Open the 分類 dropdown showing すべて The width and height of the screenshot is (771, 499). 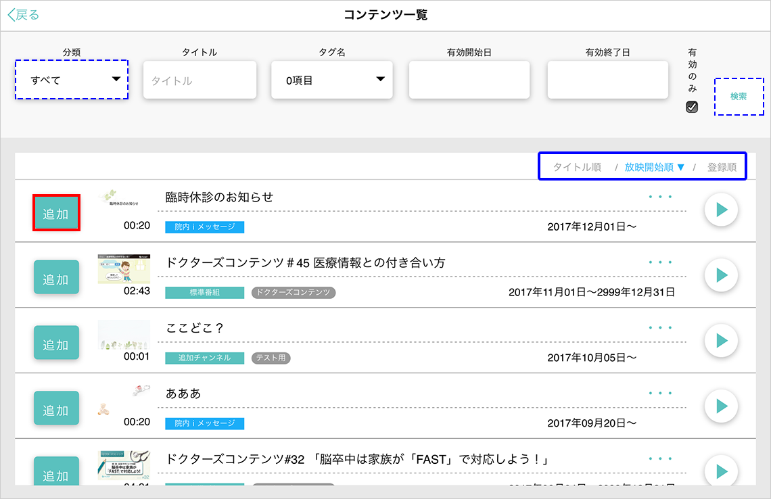[72, 80]
